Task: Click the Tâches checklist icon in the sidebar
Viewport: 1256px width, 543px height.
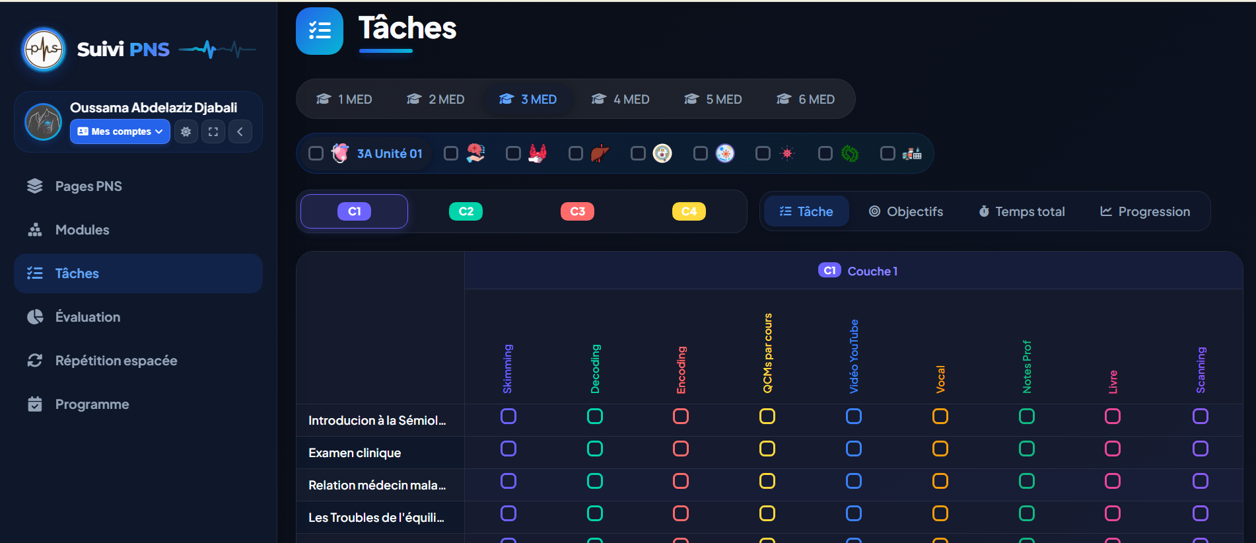Action: coord(35,273)
